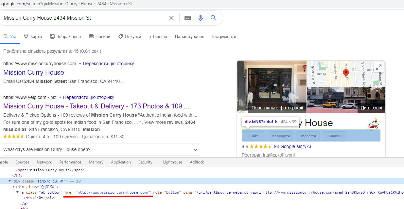
Task: Click the map thumbnail in knowledge panel
Action: pyautogui.click(x=346, y=74)
